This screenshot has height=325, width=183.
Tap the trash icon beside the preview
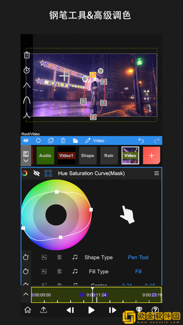pyautogui.click(x=27, y=55)
